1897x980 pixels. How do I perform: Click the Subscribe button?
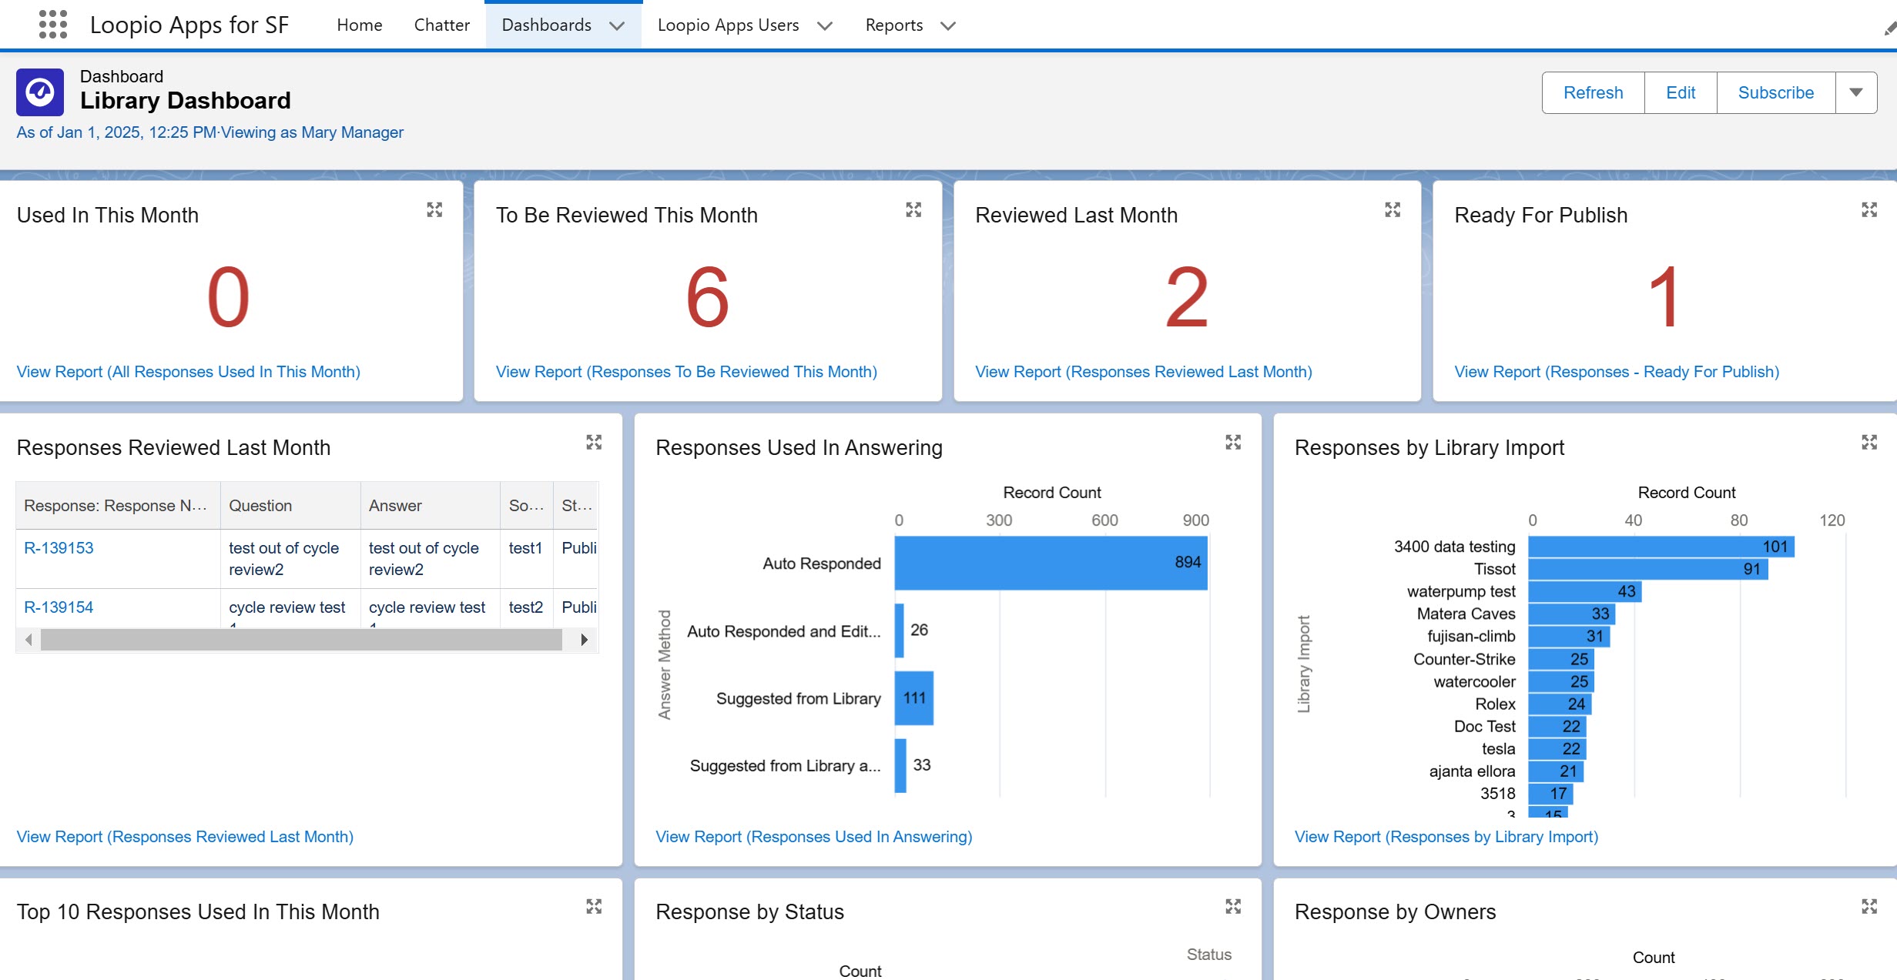click(1775, 92)
